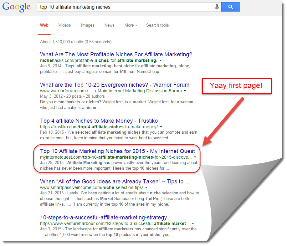Expand the nichehacks.com URL dropdown arrow

click(161, 60)
